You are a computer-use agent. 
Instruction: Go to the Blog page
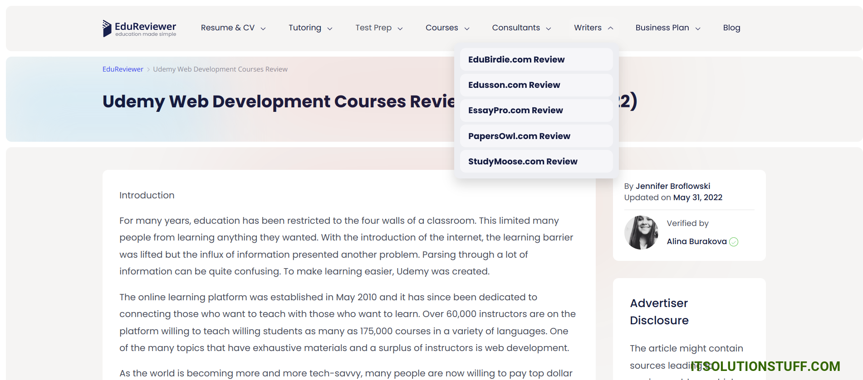pyautogui.click(x=731, y=28)
